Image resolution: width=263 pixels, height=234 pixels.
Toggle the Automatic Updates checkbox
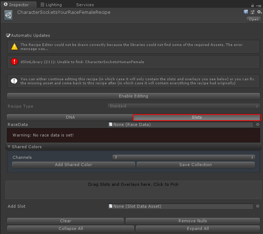pos(8,36)
